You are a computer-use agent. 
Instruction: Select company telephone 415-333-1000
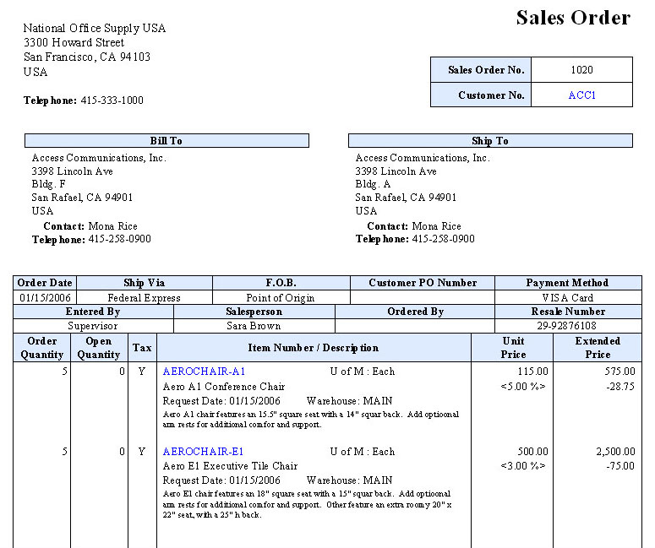point(112,100)
